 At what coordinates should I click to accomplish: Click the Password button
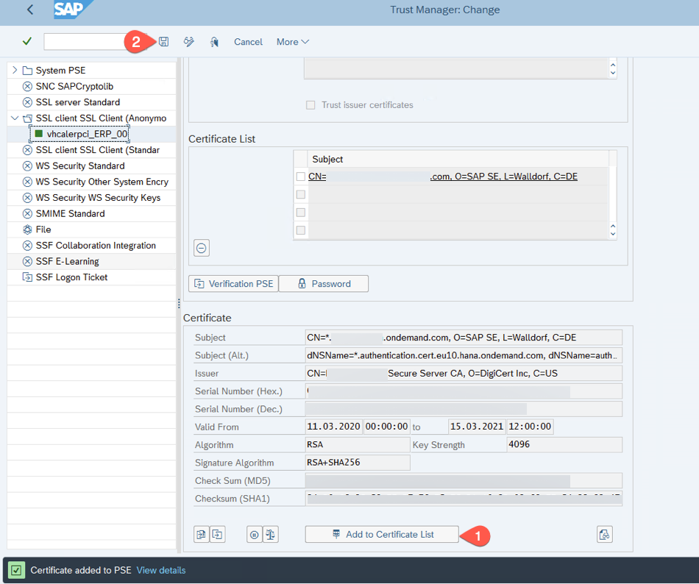point(324,284)
